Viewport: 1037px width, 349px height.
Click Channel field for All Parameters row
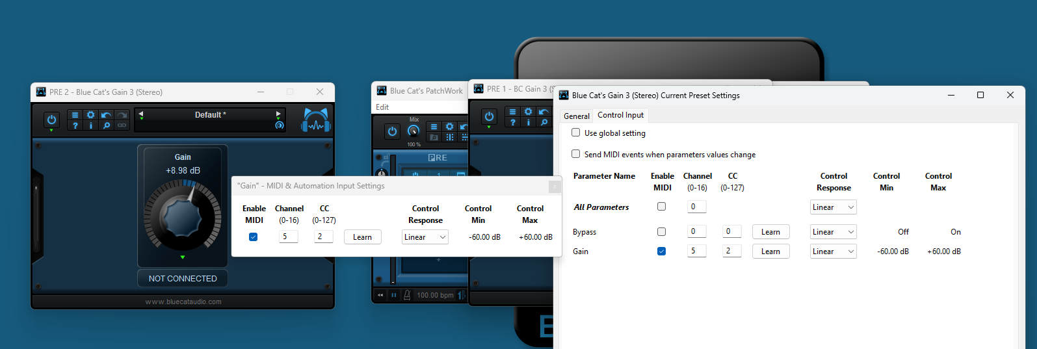pyautogui.click(x=697, y=207)
